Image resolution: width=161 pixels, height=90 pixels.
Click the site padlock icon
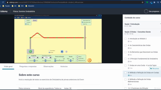coord(8,2)
